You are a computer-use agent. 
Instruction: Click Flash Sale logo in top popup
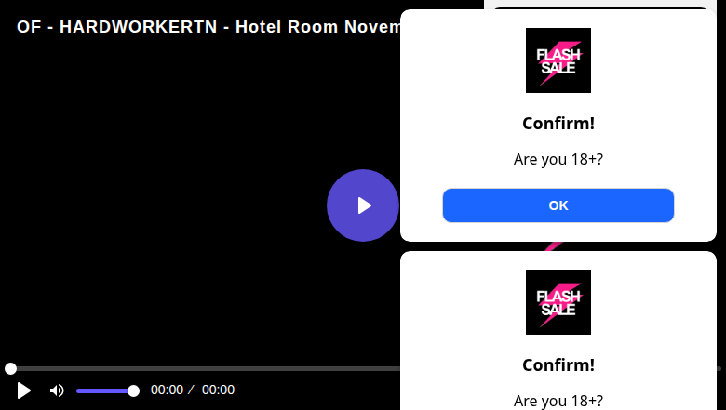pos(558,60)
